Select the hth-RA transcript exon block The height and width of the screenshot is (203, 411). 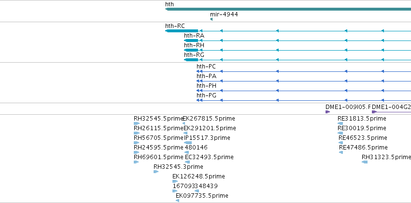point(191,41)
